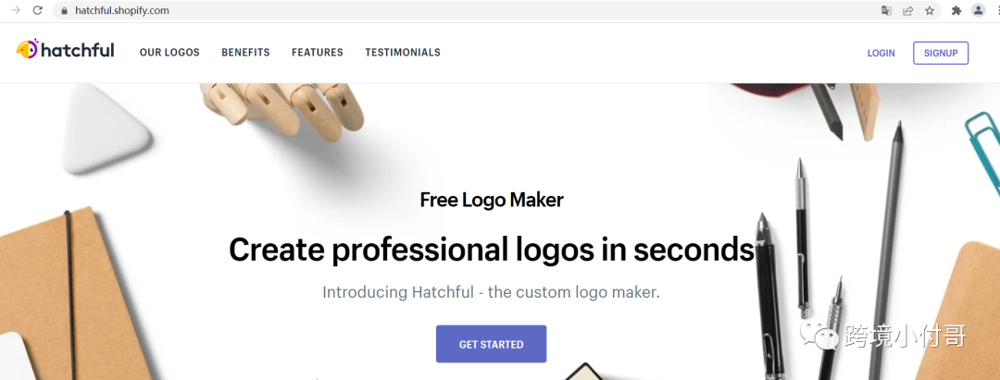Select FEATURES in the navigation
This screenshot has width=1000, height=380.
pos(318,53)
